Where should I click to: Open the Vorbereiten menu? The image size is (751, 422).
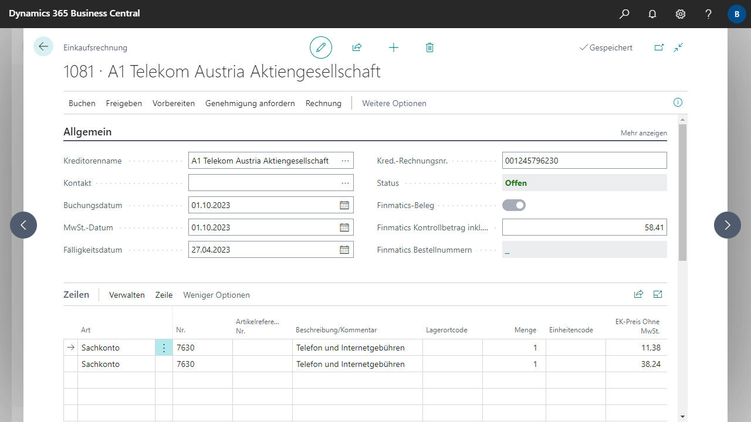point(174,103)
